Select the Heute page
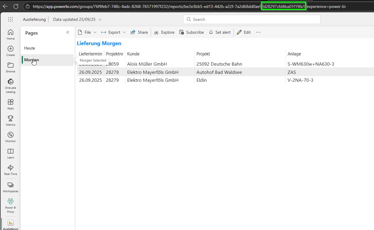 click(x=47, y=48)
